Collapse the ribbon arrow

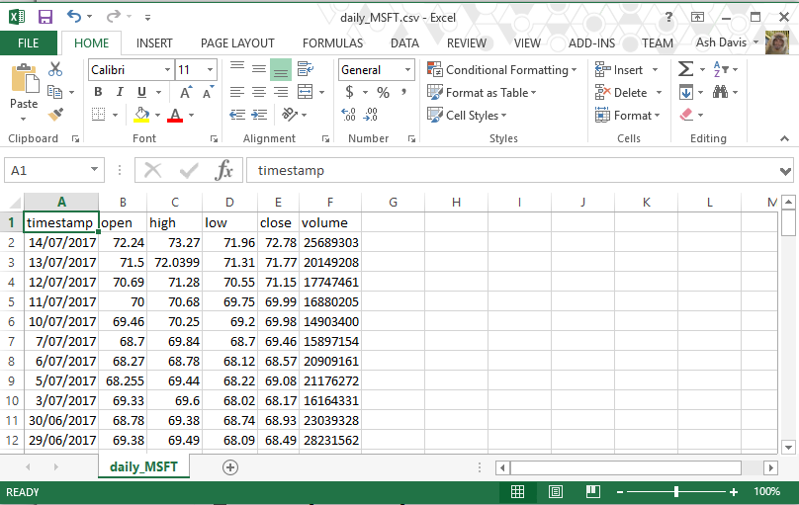coord(784,138)
